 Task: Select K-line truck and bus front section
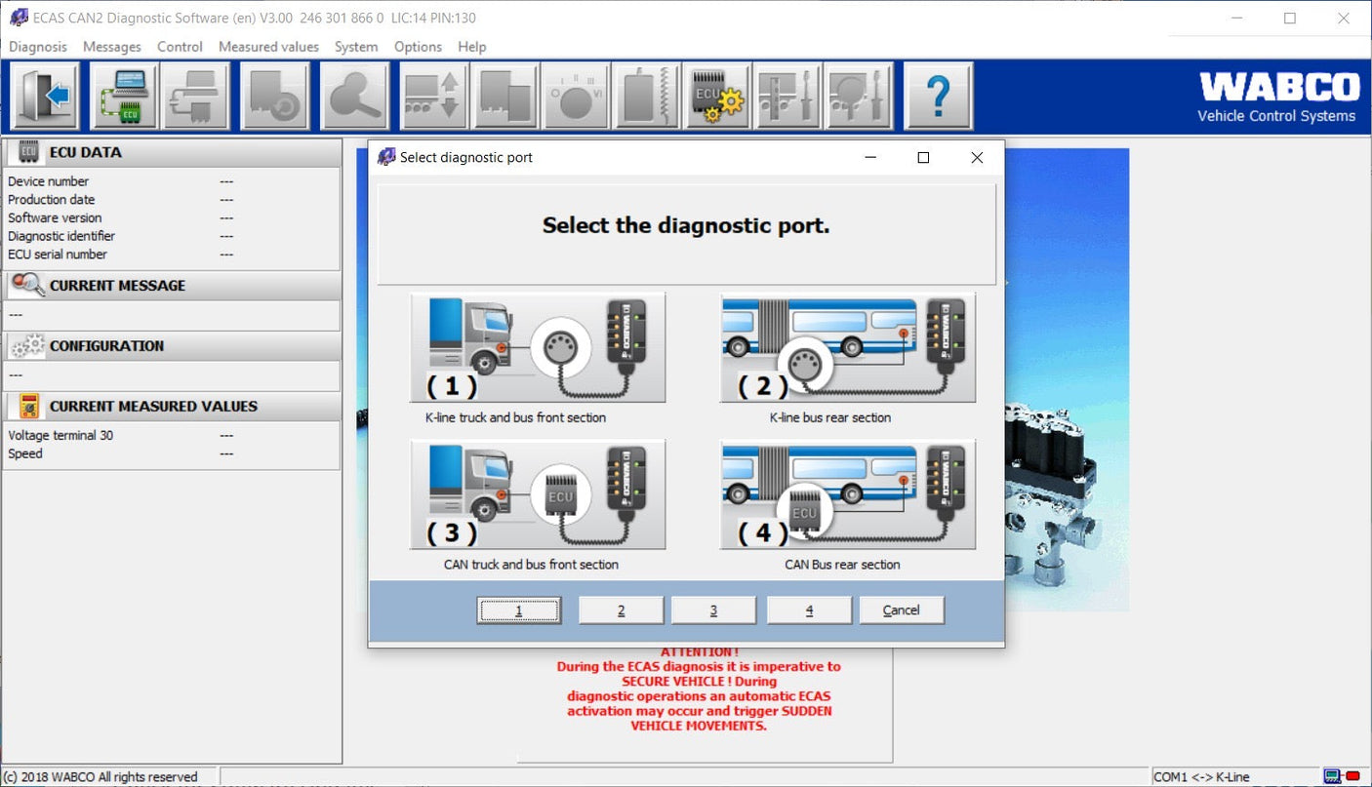(537, 346)
